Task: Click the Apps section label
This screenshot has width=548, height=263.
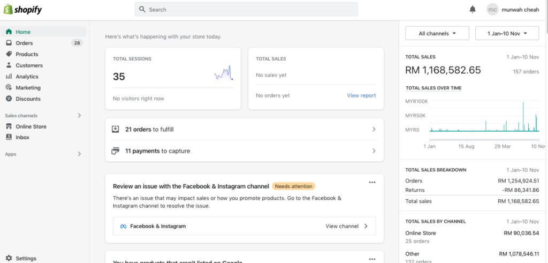Action: click(11, 154)
